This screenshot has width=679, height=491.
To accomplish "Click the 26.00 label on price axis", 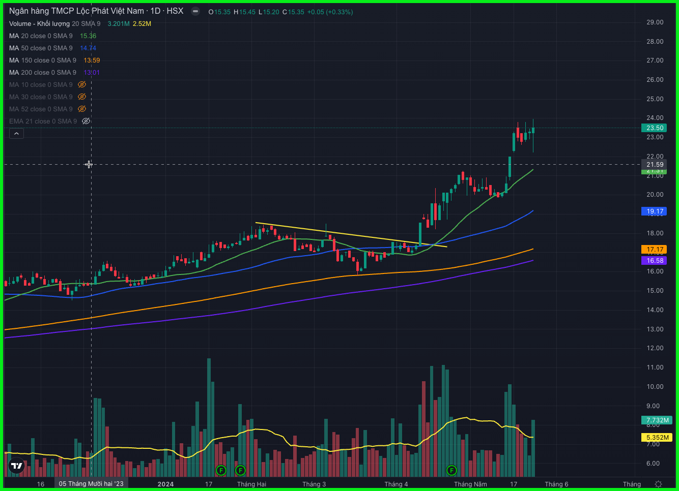I will [x=655, y=80].
